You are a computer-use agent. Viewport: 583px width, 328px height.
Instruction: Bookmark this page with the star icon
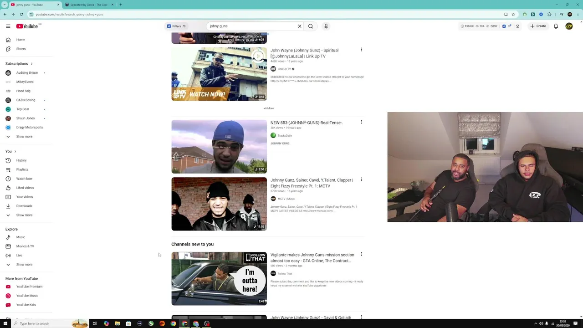point(513,14)
